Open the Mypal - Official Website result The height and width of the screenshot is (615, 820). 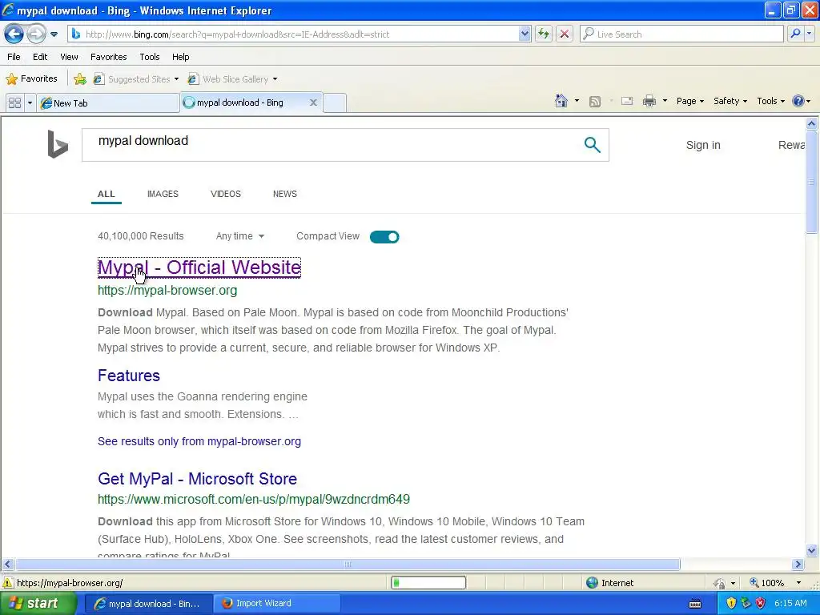199,267
